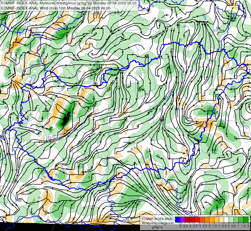Click the -2.5 value on the legend scale
The width and height of the screenshot is (251, 231).
(x=204, y=226)
